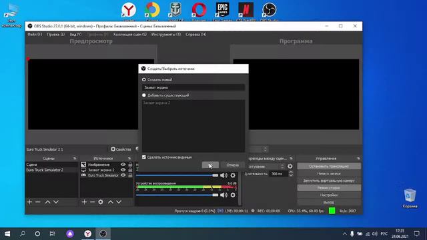Open Epic Games desktop shortcut
Viewport: 427px width, 240px height.
[x=222, y=11]
